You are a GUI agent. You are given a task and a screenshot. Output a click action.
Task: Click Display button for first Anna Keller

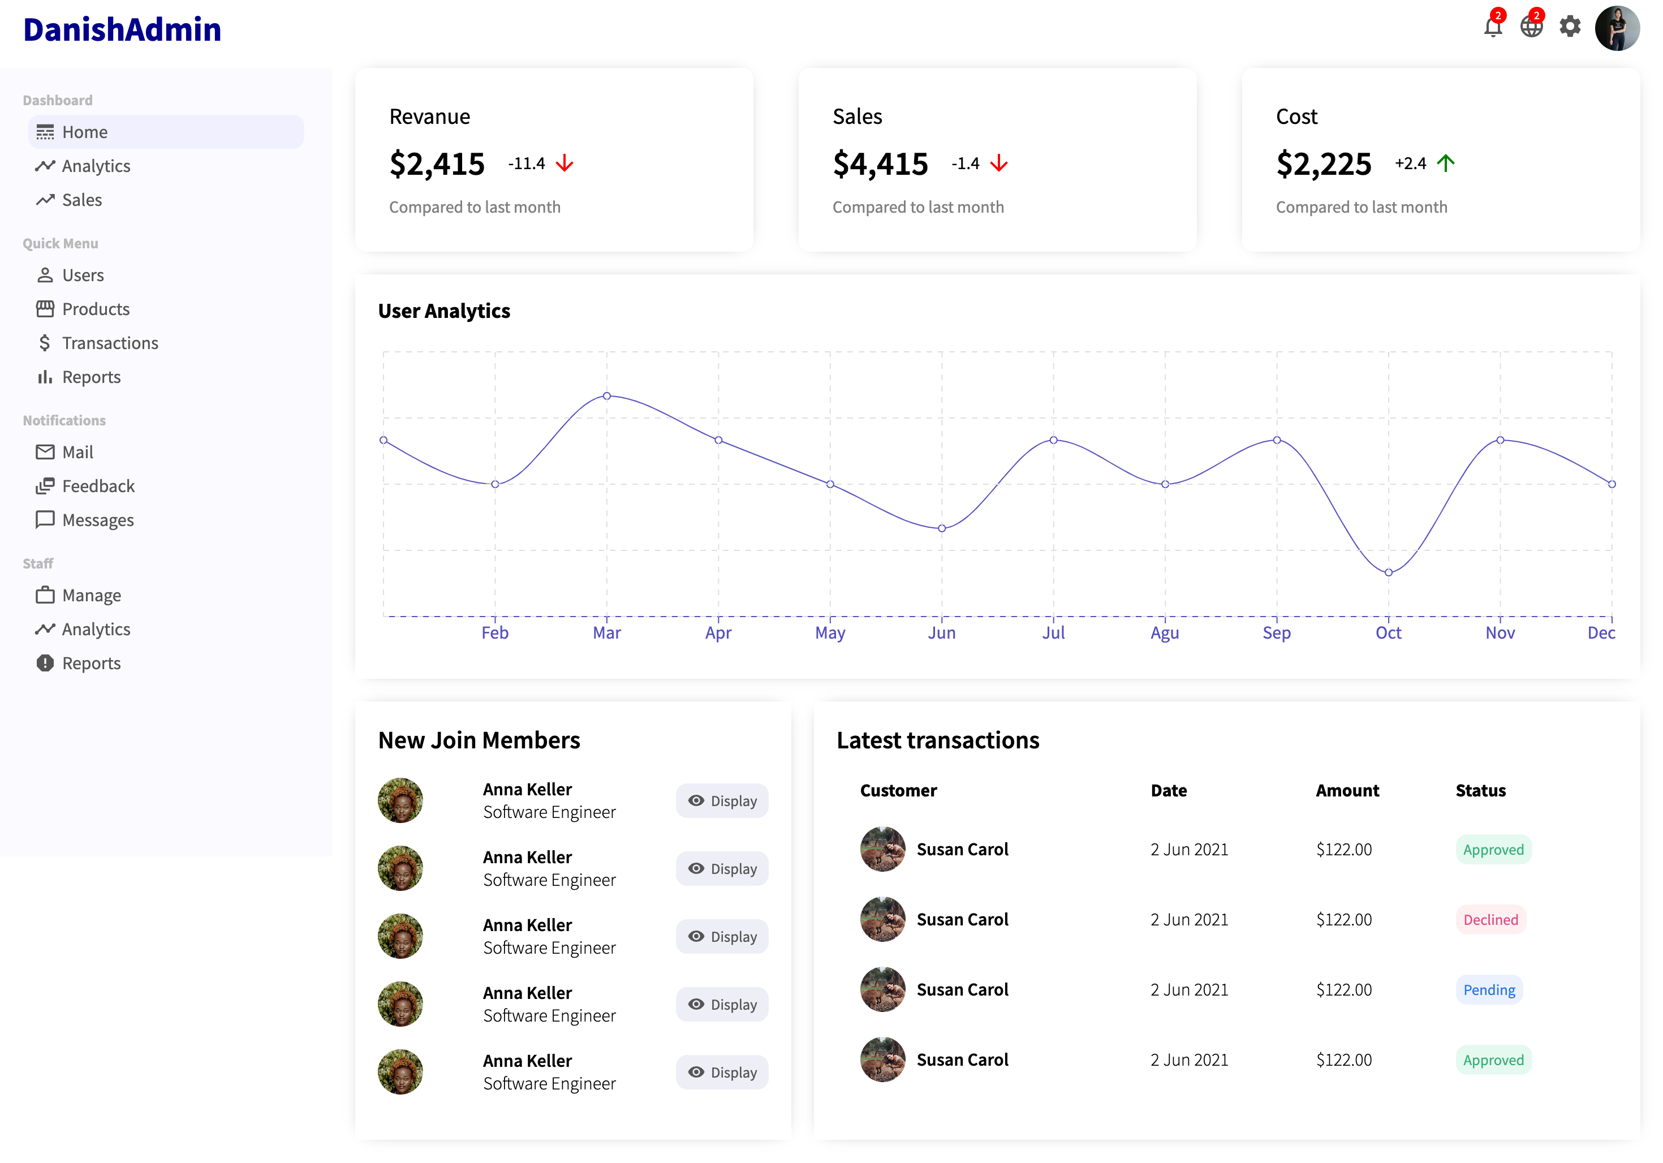[x=722, y=801]
